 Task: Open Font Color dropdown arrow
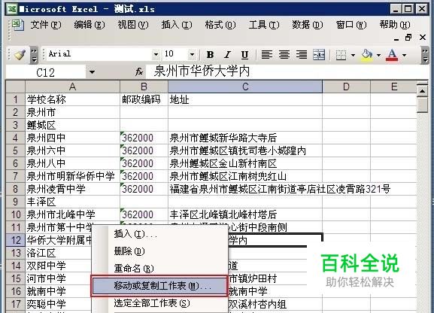[x=404, y=55]
